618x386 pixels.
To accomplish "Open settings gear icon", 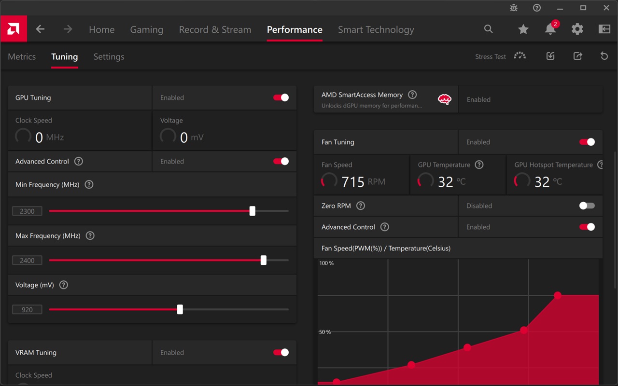I will coord(577,29).
